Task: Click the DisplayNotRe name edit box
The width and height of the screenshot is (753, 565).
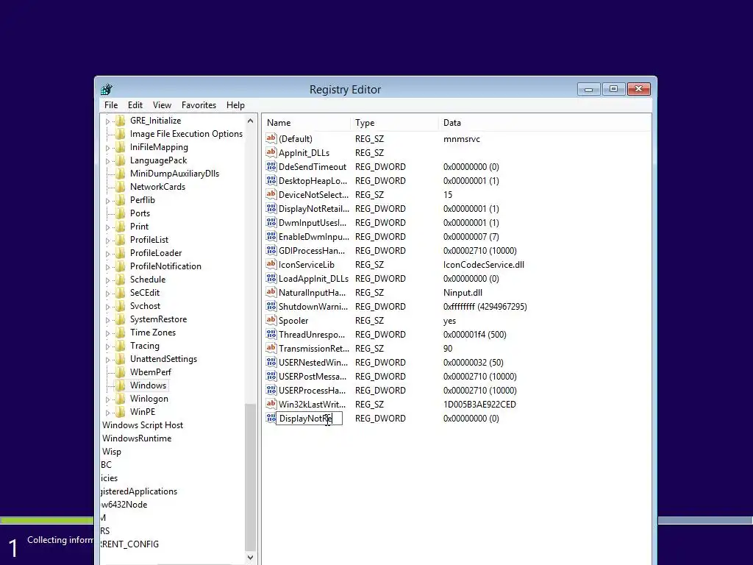Action: point(310,419)
